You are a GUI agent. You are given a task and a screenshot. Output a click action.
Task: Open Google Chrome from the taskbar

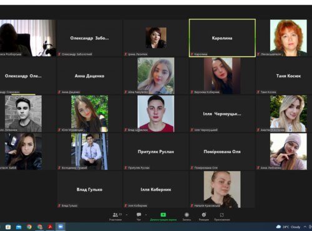coord(29,227)
